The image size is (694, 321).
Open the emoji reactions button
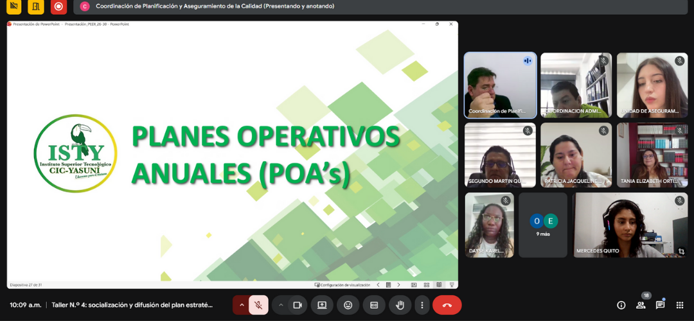pyautogui.click(x=348, y=305)
